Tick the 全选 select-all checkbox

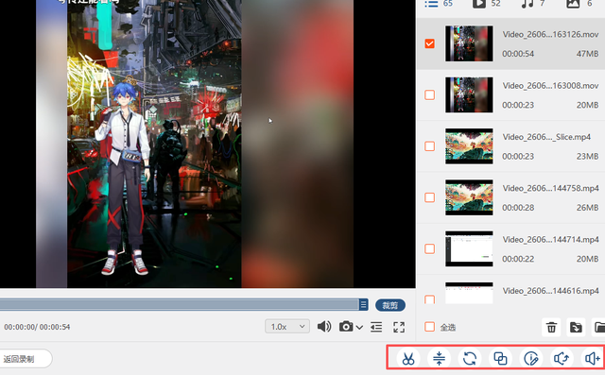click(x=429, y=327)
